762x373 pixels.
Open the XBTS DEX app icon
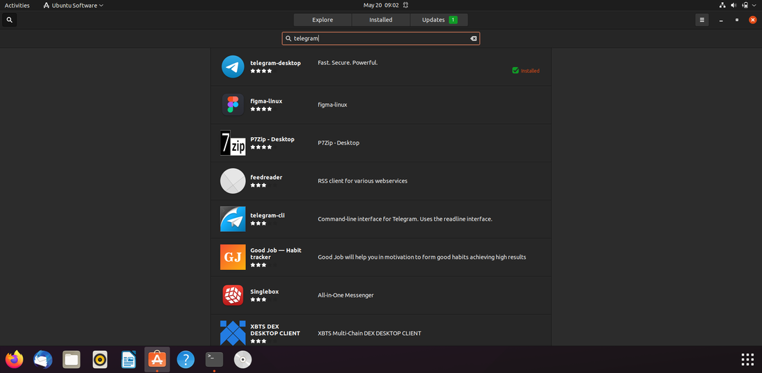click(x=233, y=333)
